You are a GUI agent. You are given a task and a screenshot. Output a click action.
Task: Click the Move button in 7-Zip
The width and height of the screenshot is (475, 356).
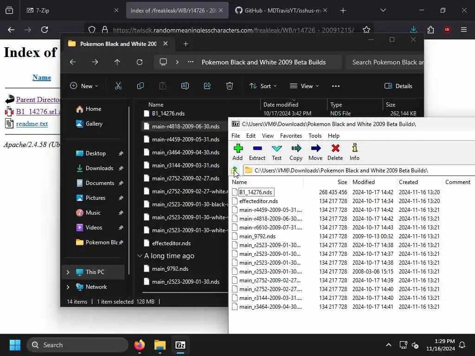coord(315,152)
